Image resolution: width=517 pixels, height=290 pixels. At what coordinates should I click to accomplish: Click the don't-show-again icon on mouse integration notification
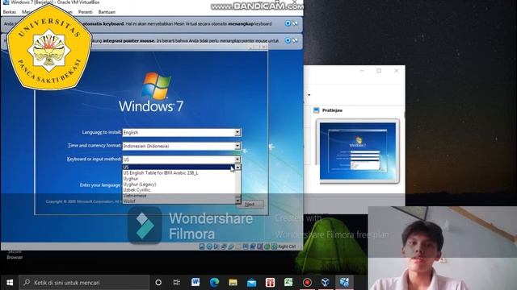tap(295, 40)
